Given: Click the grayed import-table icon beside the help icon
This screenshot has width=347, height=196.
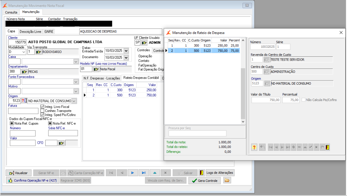Looking at the screenshot, I should [x=262, y=147].
